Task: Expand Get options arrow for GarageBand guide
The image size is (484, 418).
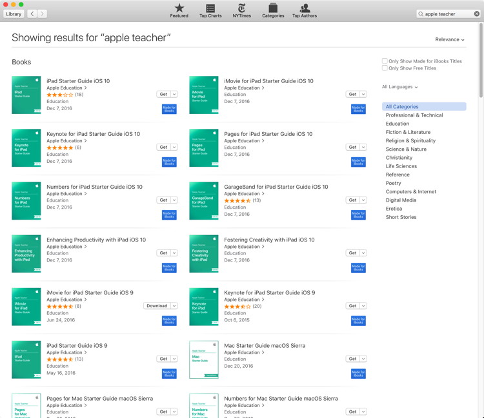Action: coord(363,200)
